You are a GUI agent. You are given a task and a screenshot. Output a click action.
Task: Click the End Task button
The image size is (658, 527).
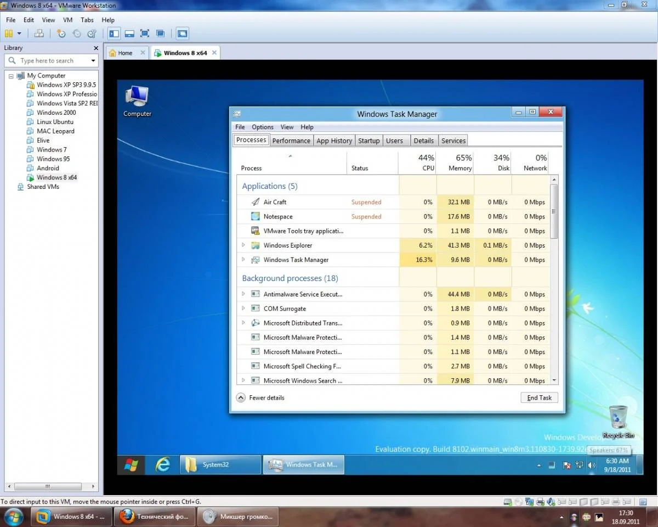point(539,397)
